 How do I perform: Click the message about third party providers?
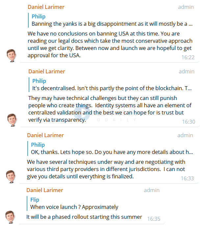tap(106, 169)
